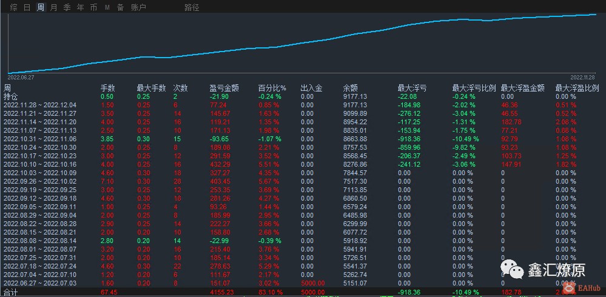Select week row 2022.07.25 ~ 2022.07.31

(x=40, y=258)
